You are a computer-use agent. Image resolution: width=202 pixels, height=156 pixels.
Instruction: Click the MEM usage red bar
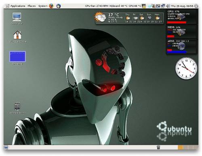coord(170,36)
